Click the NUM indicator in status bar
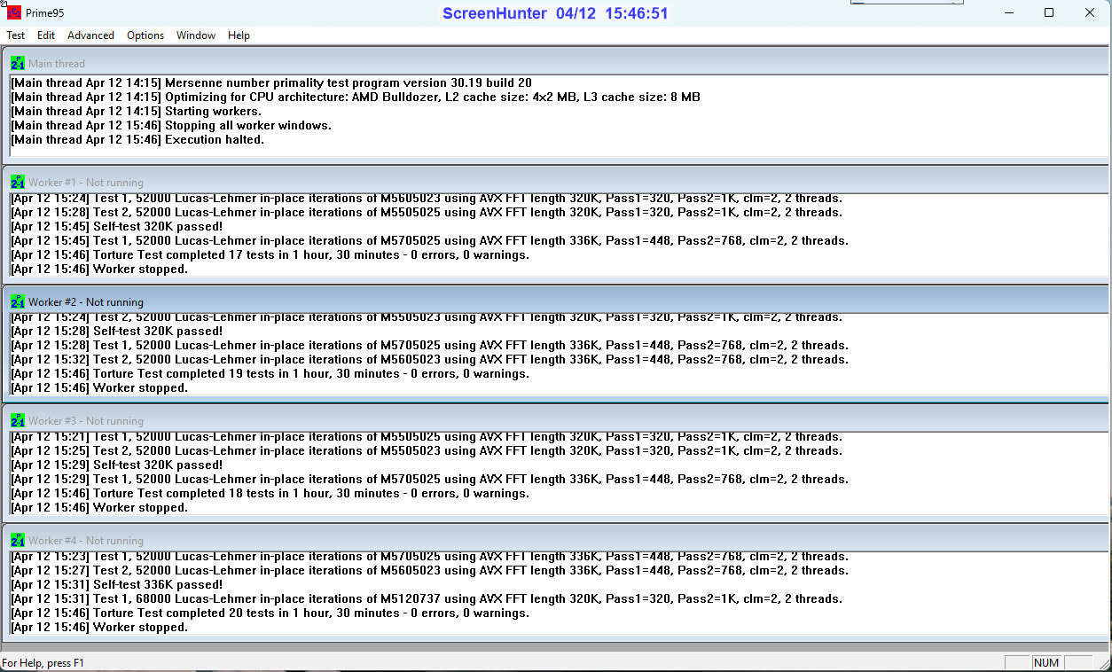Image resolution: width=1112 pixels, height=672 pixels. tap(1046, 663)
